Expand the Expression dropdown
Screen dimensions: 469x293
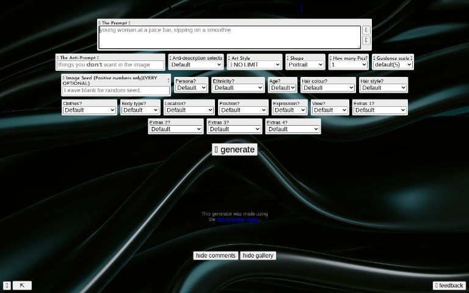(x=289, y=110)
